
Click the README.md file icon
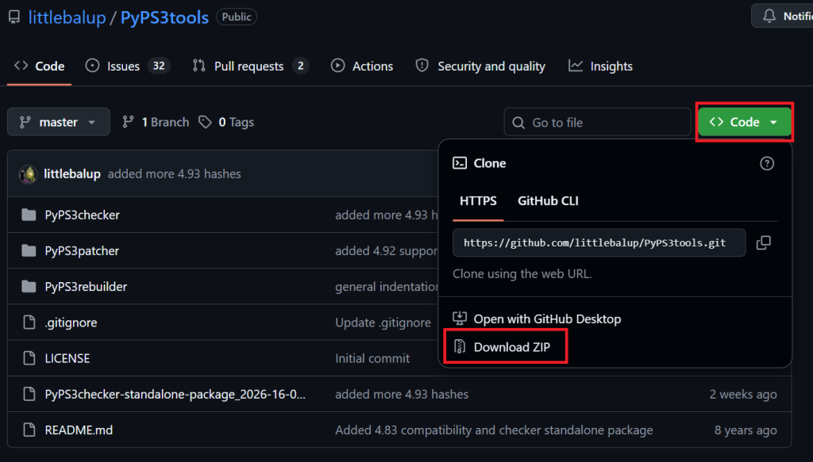coord(29,430)
